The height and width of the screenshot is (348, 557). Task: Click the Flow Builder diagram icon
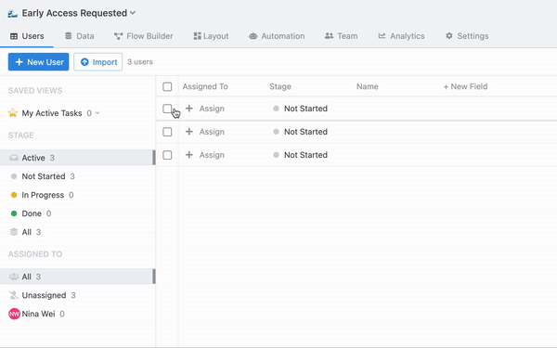click(118, 36)
